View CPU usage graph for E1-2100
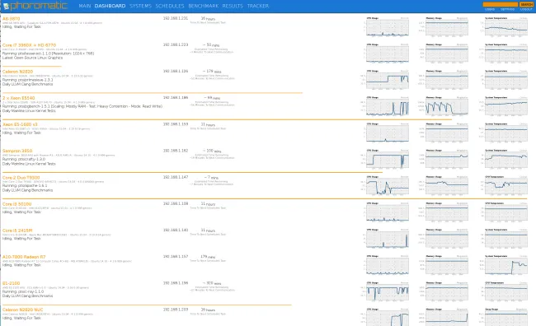This screenshot has height=326, width=536. click(388, 291)
